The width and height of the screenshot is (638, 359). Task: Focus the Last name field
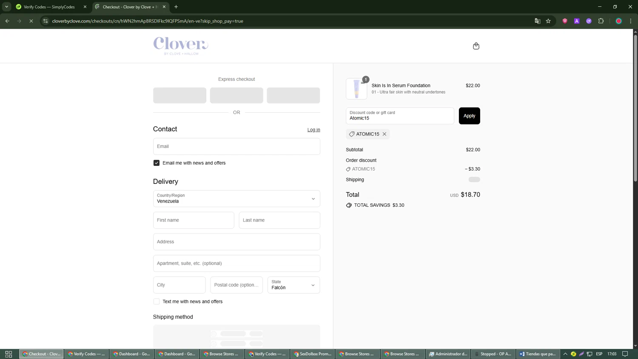[x=279, y=220]
